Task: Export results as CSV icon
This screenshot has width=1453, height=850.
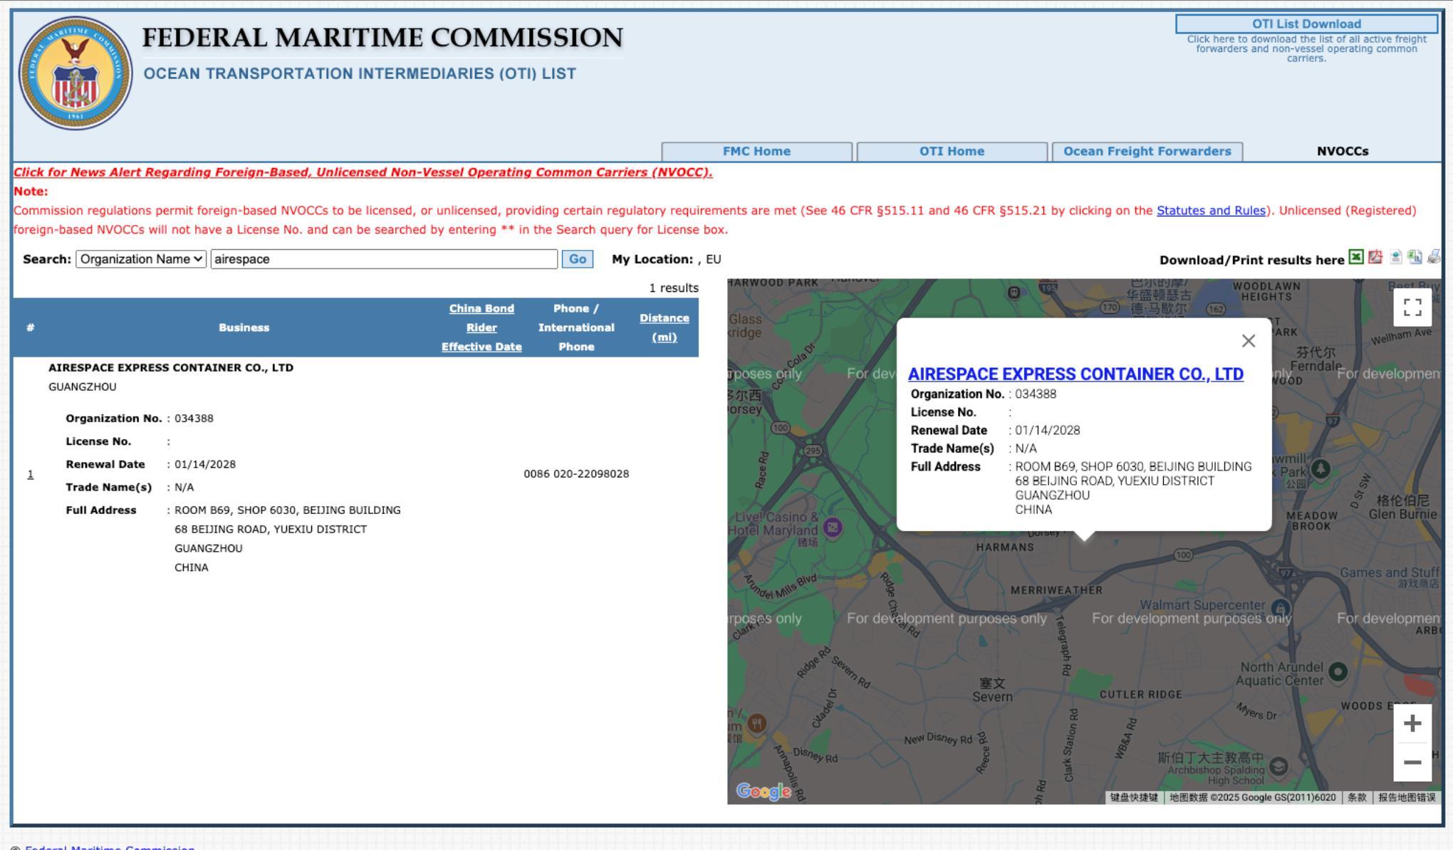Action: (x=1415, y=258)
